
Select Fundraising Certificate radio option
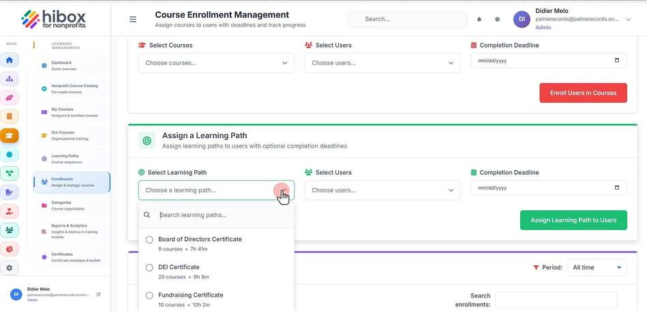coord(149,296)
